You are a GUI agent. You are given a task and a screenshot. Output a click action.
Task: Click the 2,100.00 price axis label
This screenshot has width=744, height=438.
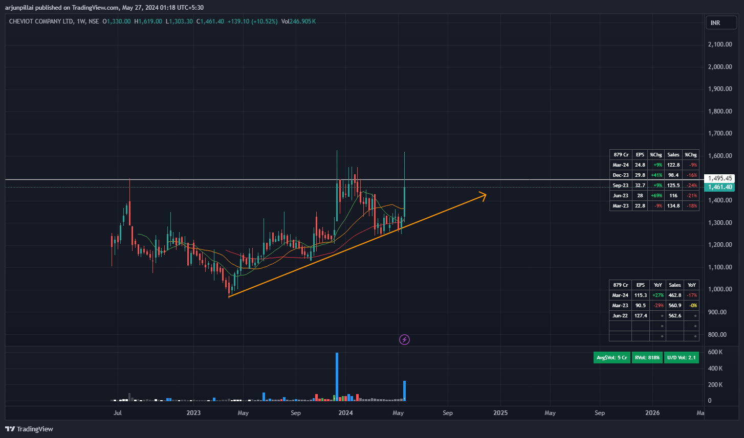click(x=719, y=44)
